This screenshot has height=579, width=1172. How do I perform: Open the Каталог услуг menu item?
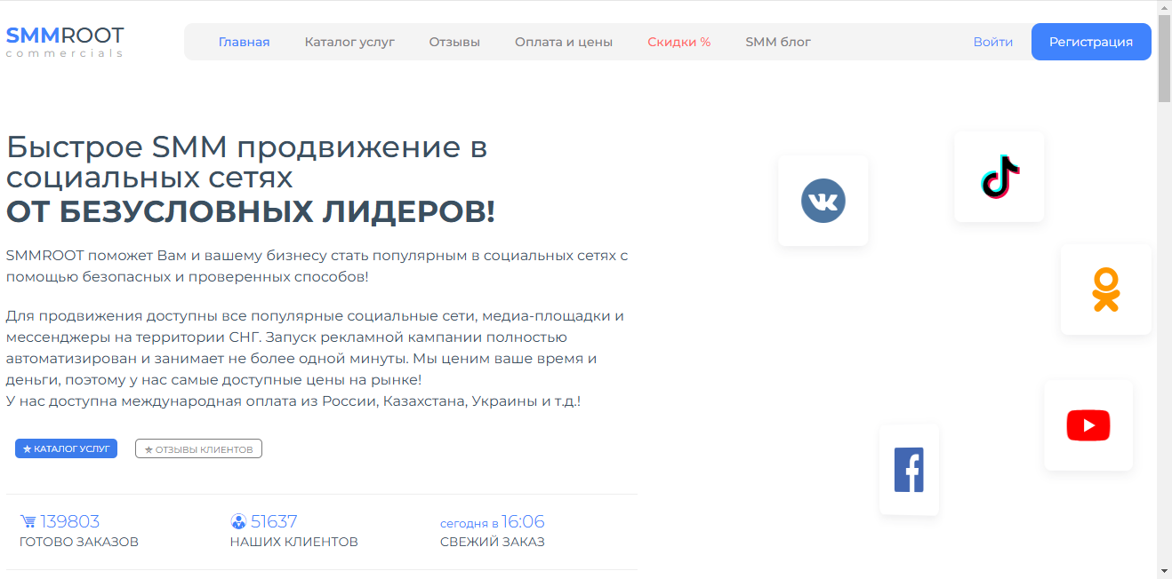pyautogui.click(x=349, y=42)
